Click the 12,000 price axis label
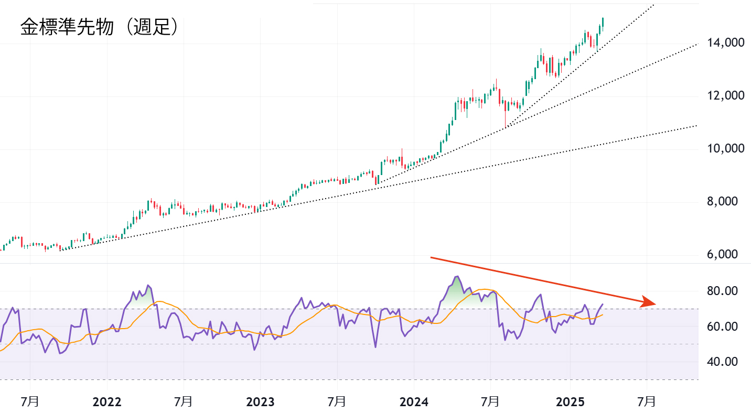 tap(725, 96)
